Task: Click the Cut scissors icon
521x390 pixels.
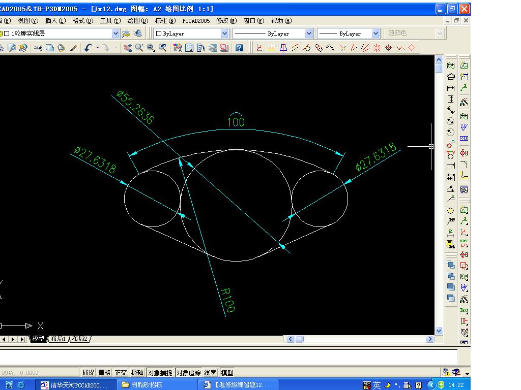Action: click(38, 48)
